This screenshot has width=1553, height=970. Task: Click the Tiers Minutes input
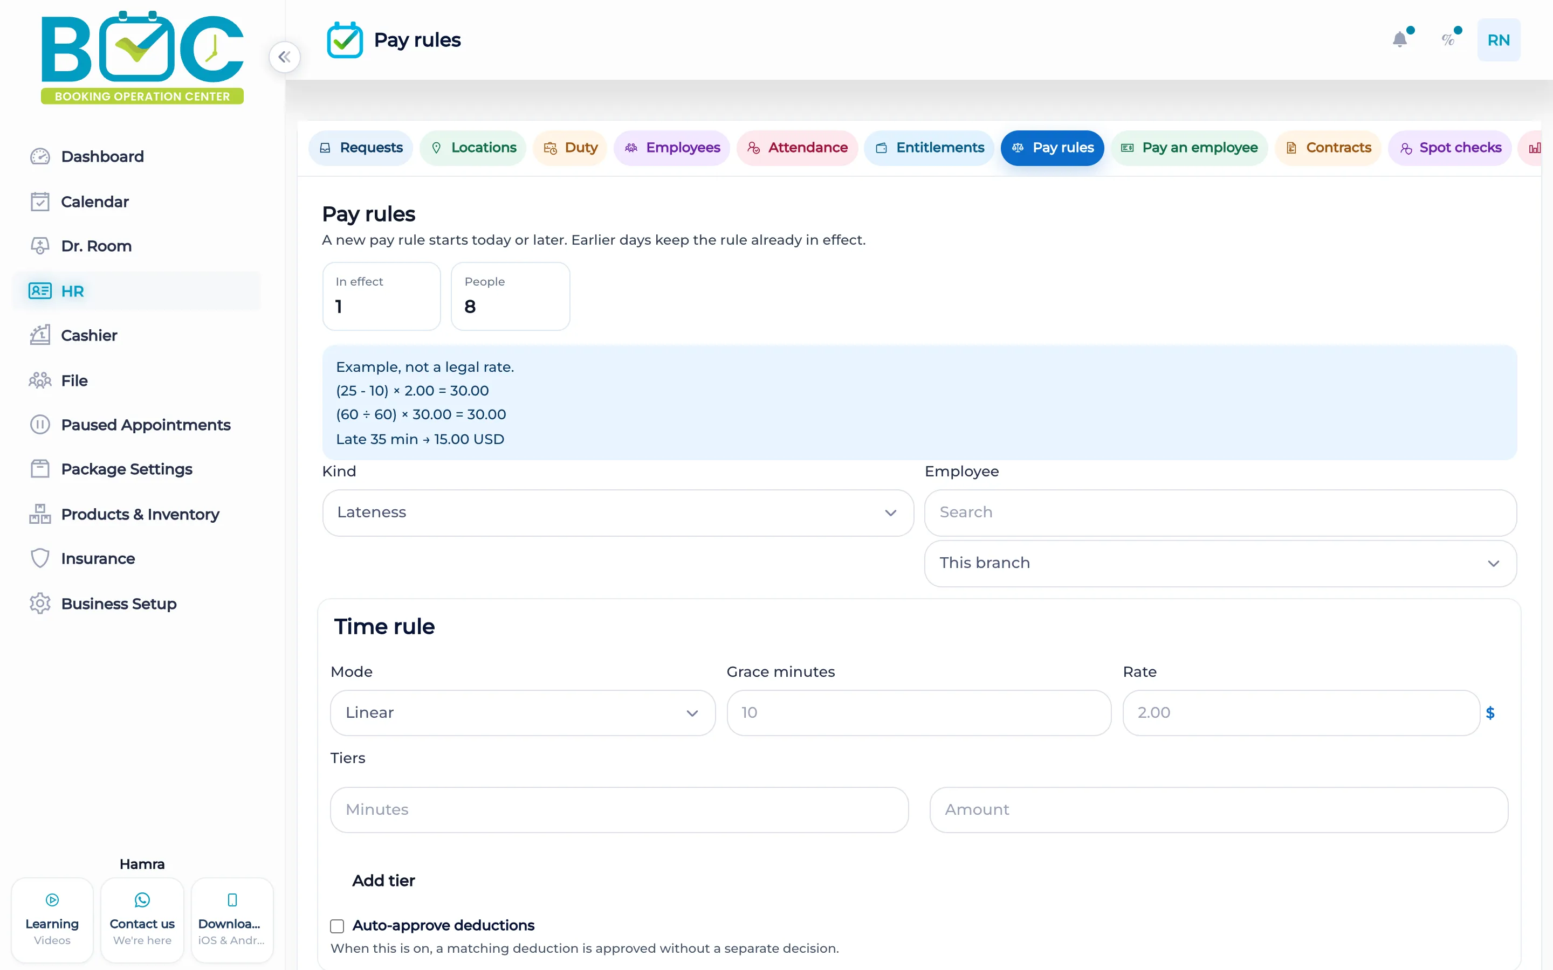point(619,809)
